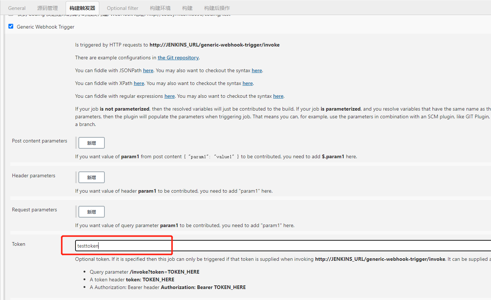
Task: Select the 构建 tab
Action: click(x=187, y=8)
